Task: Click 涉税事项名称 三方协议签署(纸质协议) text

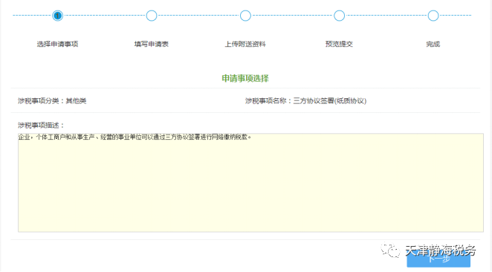Action: click(306, 101)
